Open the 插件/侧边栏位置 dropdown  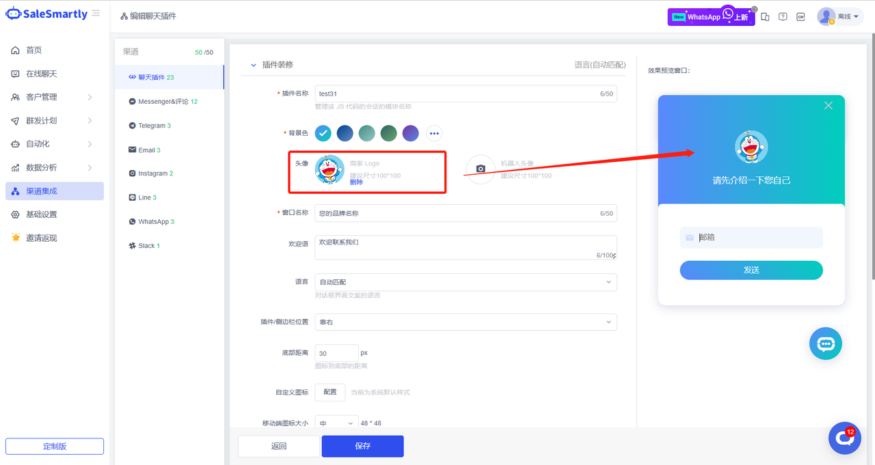(x=466, y=322)
